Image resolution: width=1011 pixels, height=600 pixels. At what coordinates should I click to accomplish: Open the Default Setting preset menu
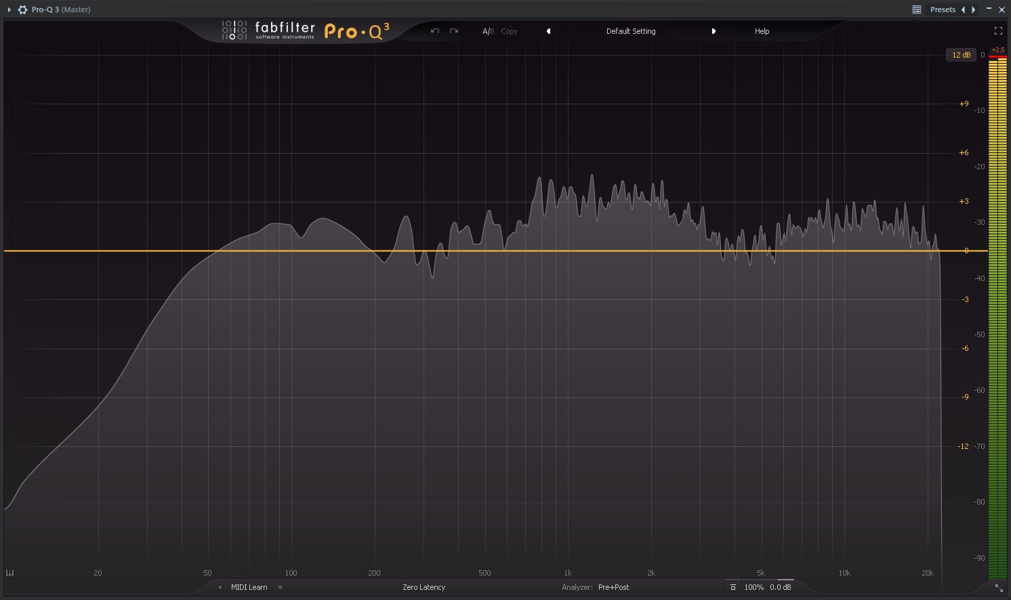point(630,31)
